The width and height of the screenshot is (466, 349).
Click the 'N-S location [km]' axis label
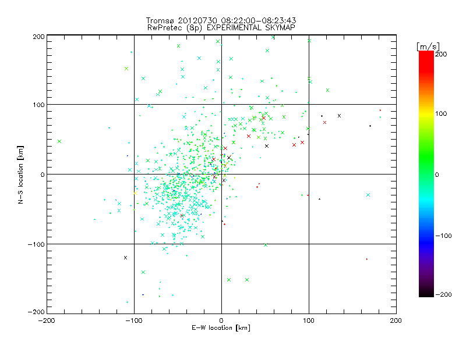(20, 174)
